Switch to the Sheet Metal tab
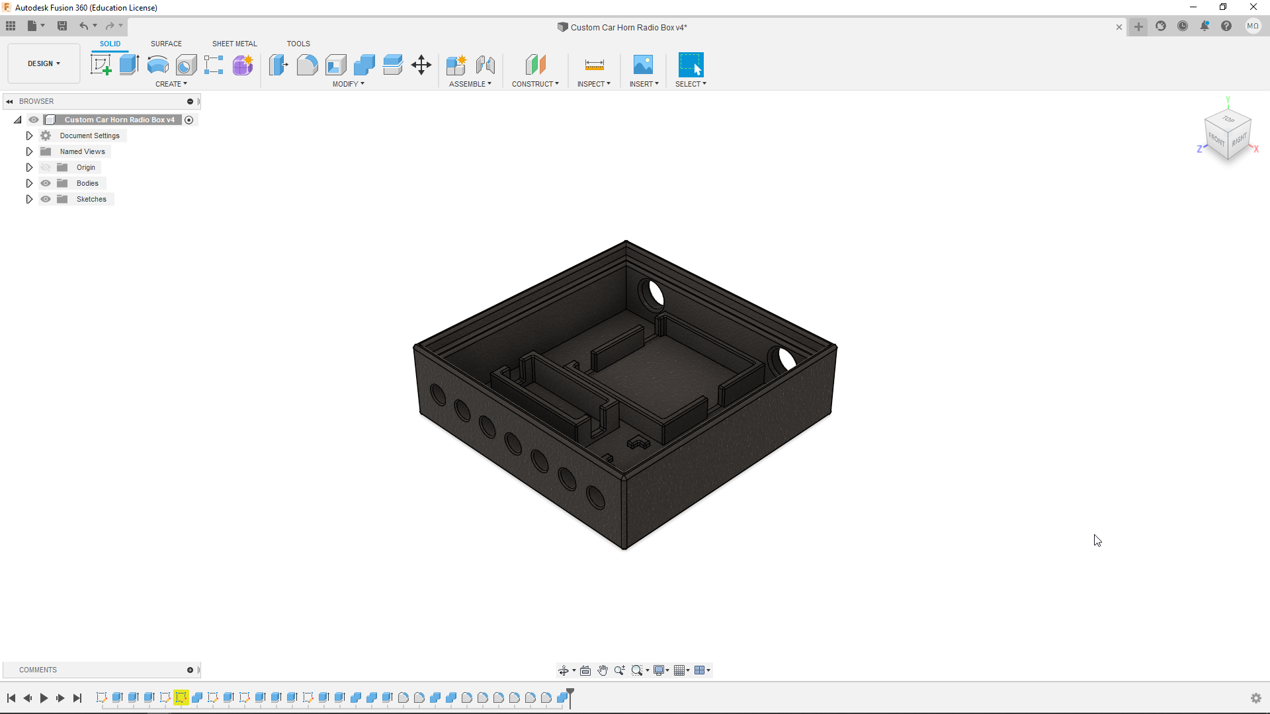This screenshot has width=1270, height=714. click(234, 44)
